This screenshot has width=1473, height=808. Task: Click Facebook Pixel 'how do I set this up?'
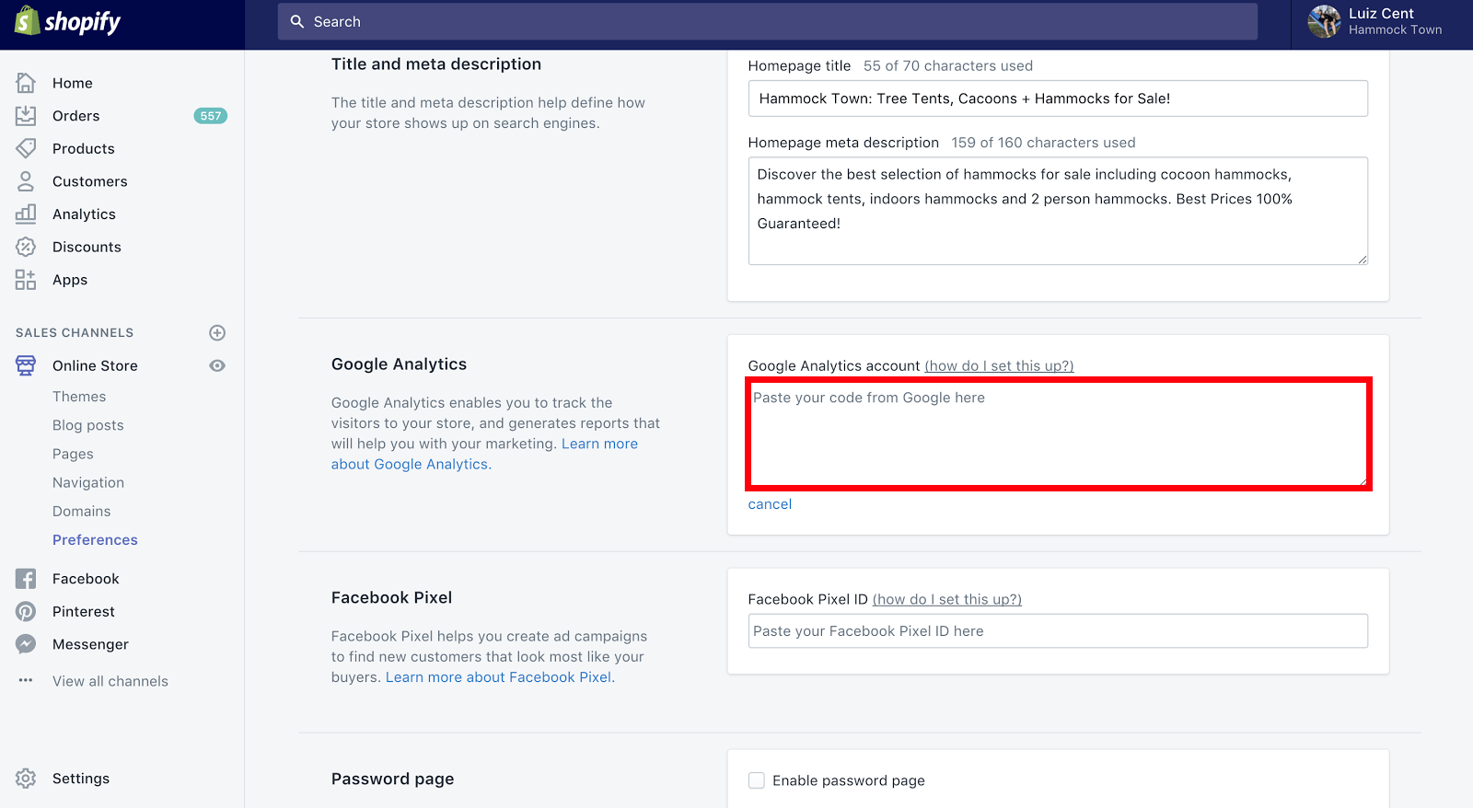pyautogui.click(x=947, y=600)
